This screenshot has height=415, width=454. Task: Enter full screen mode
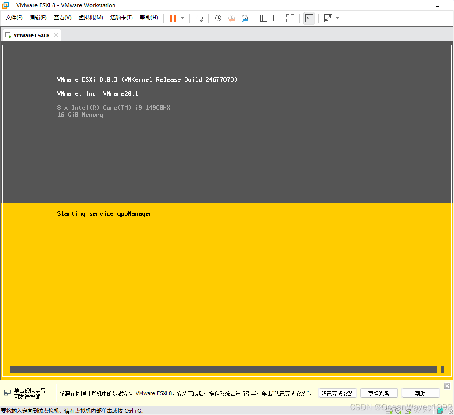290,18
